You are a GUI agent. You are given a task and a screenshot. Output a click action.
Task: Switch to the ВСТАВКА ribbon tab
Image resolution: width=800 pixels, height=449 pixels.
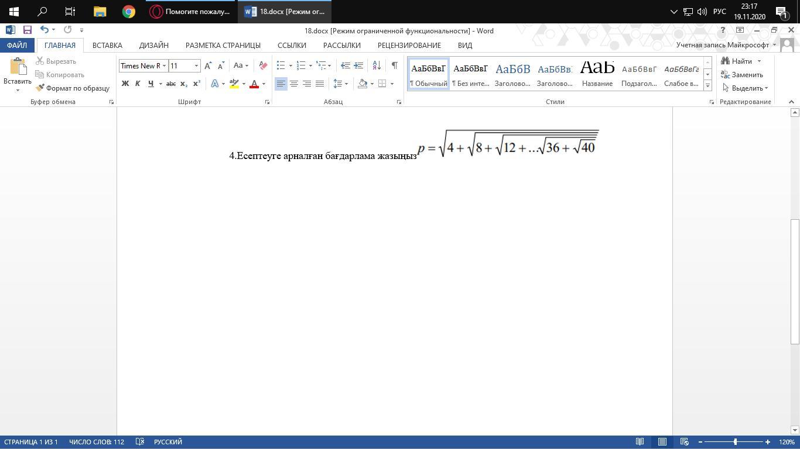(x=107, y=45)
